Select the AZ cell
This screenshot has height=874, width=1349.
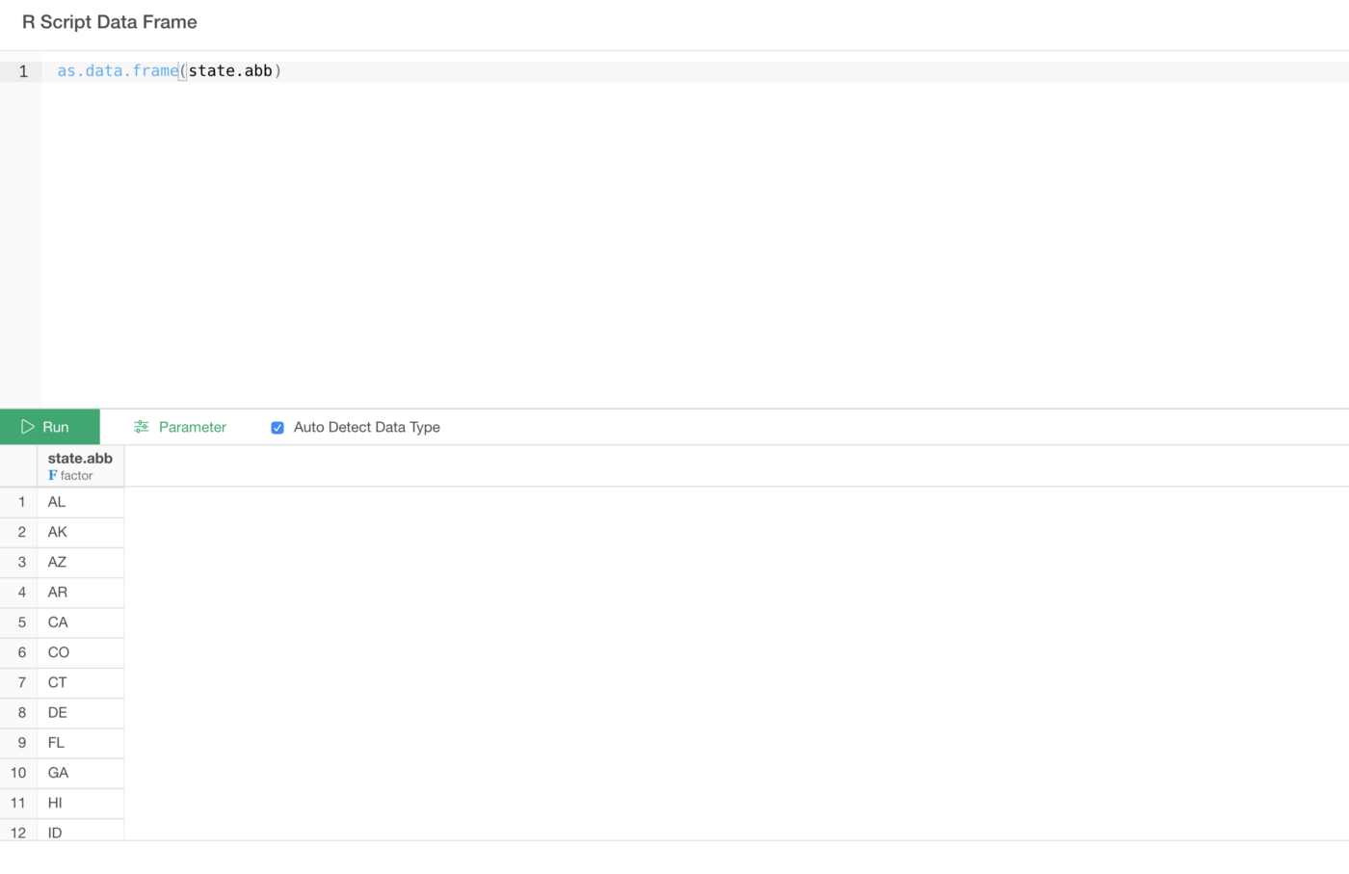point(80,562)
